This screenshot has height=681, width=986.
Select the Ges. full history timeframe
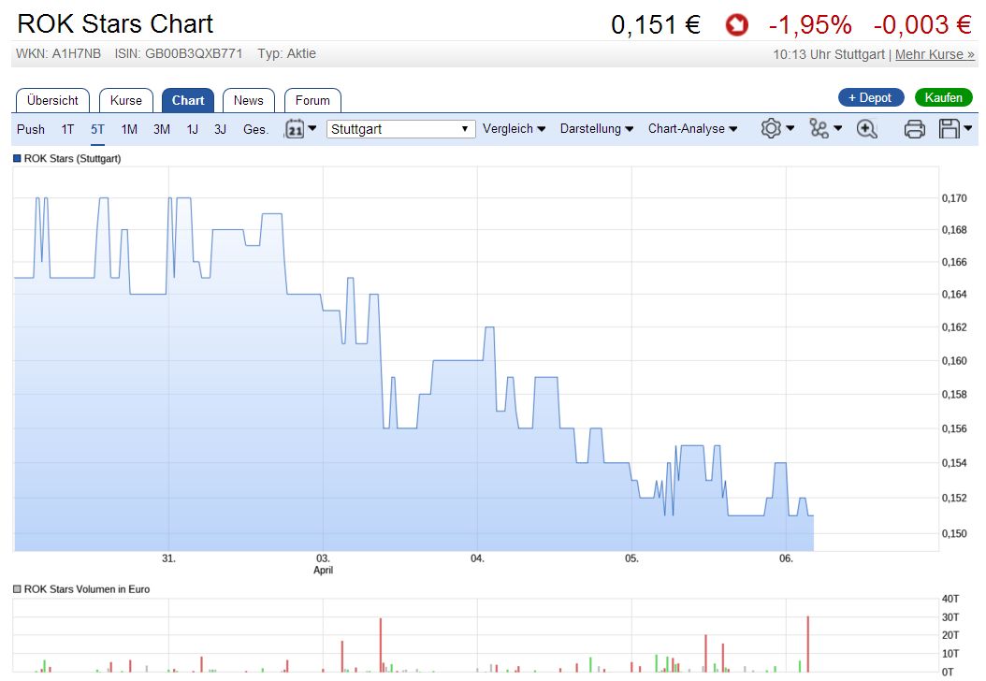[255, 129]
